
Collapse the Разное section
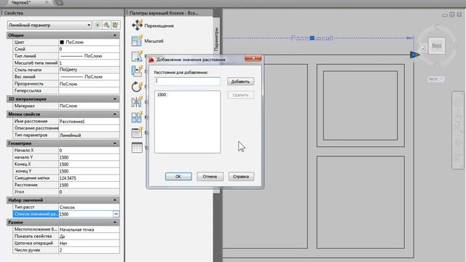pyautogui.click(x=115, y=222)
